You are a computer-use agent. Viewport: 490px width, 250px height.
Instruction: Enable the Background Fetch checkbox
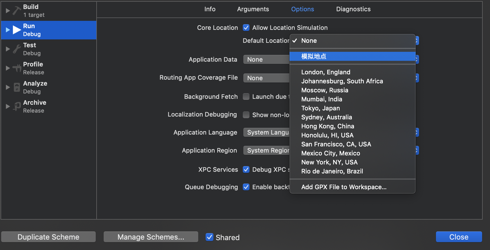[246, 97]
